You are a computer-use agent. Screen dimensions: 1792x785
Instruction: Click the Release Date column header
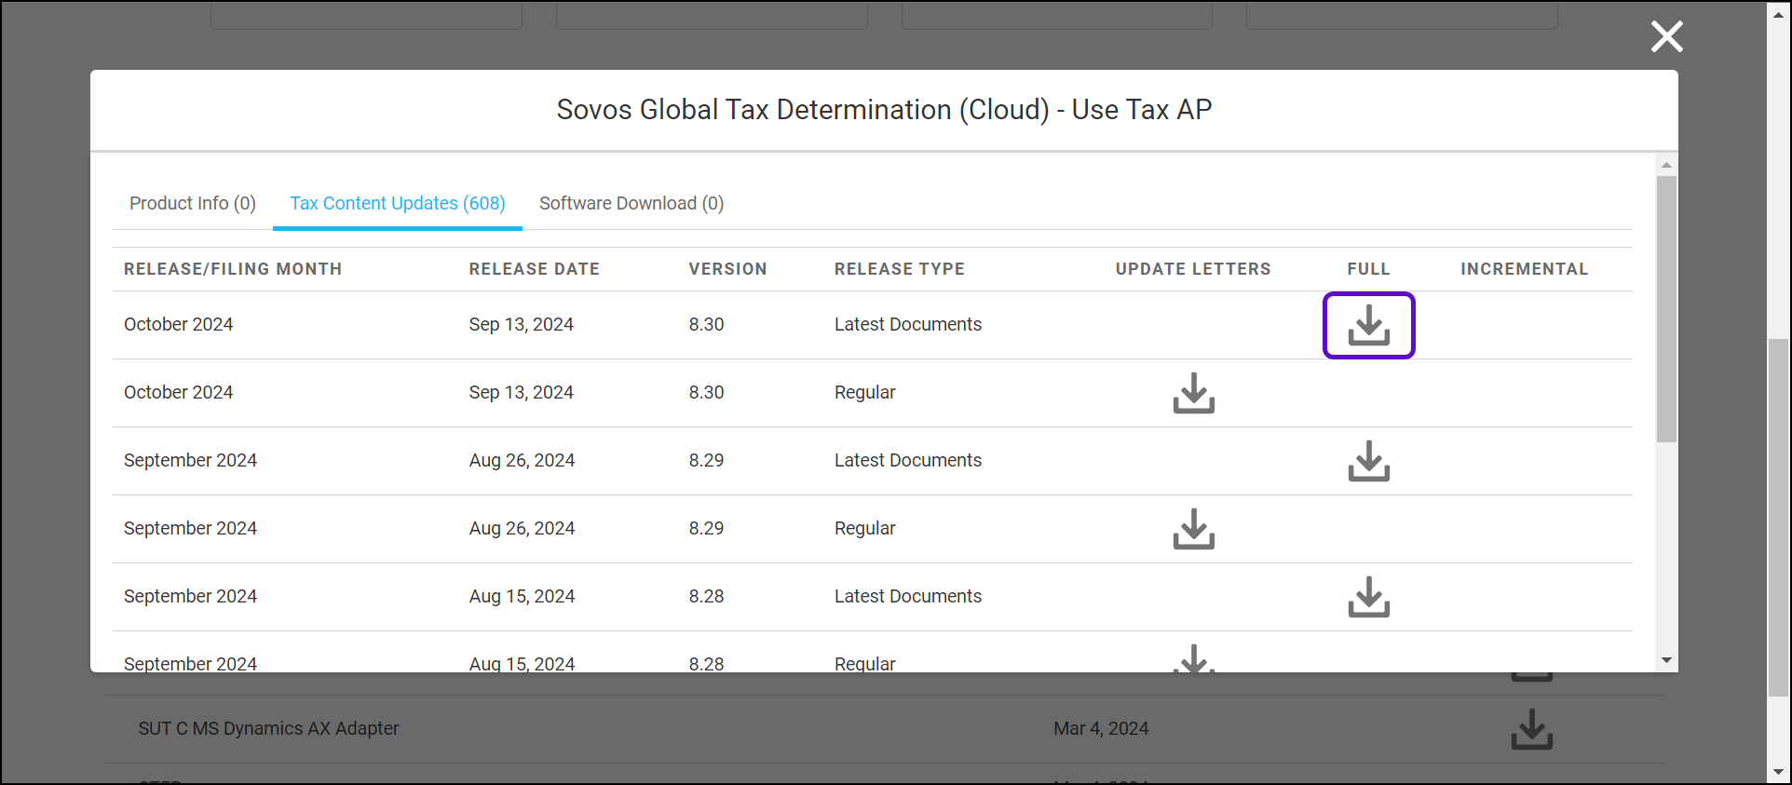coord(534,269)
